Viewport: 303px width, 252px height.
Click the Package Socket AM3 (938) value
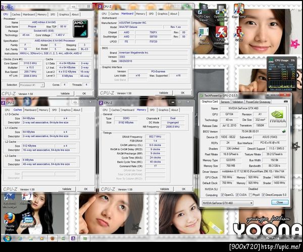(x=43, y=31)
